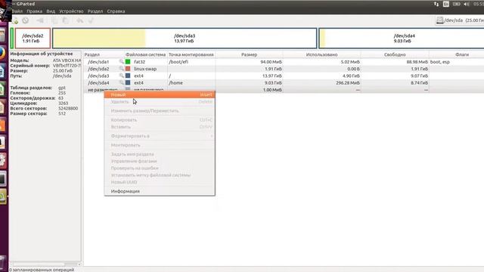This screenshot has height=272, width=484.
Task: Choose 'Проверить на ошибки' in context menu
Action: pos(160,168)
